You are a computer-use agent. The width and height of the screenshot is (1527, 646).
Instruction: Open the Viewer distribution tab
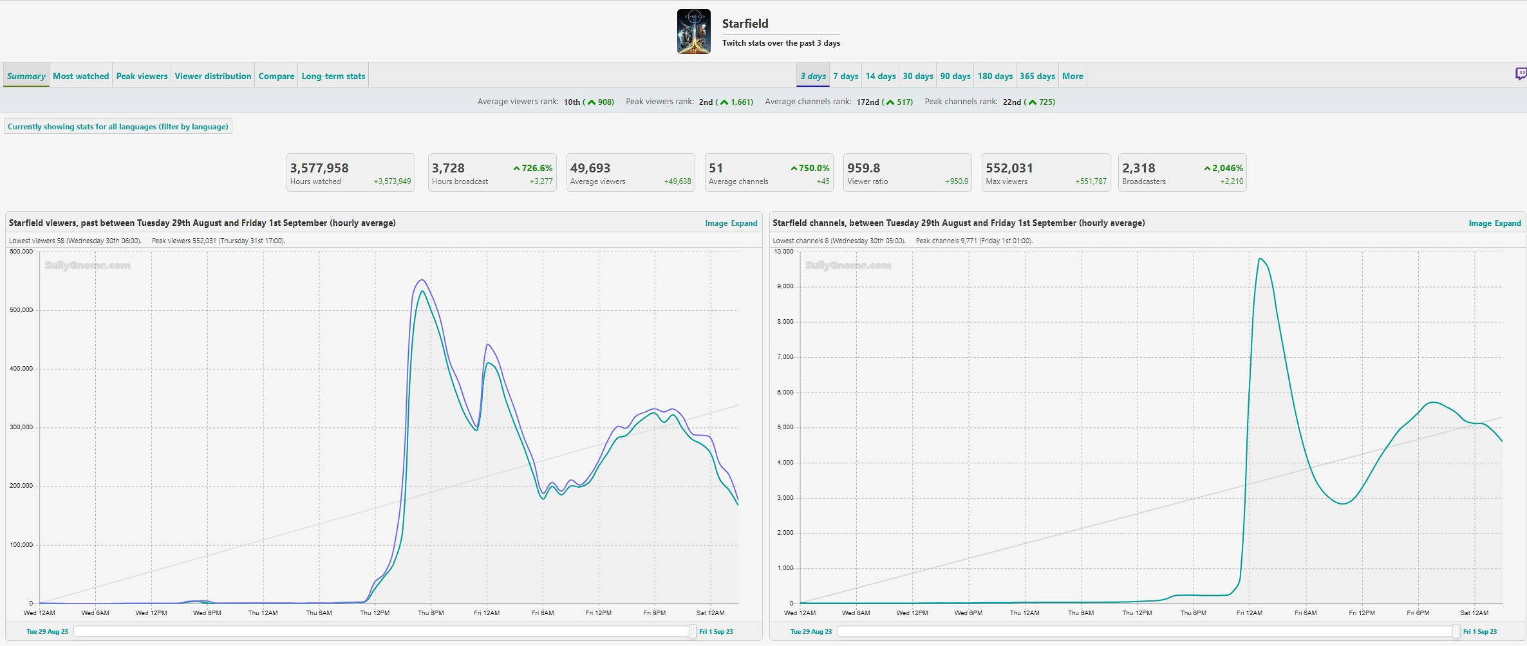click(213, 76)
